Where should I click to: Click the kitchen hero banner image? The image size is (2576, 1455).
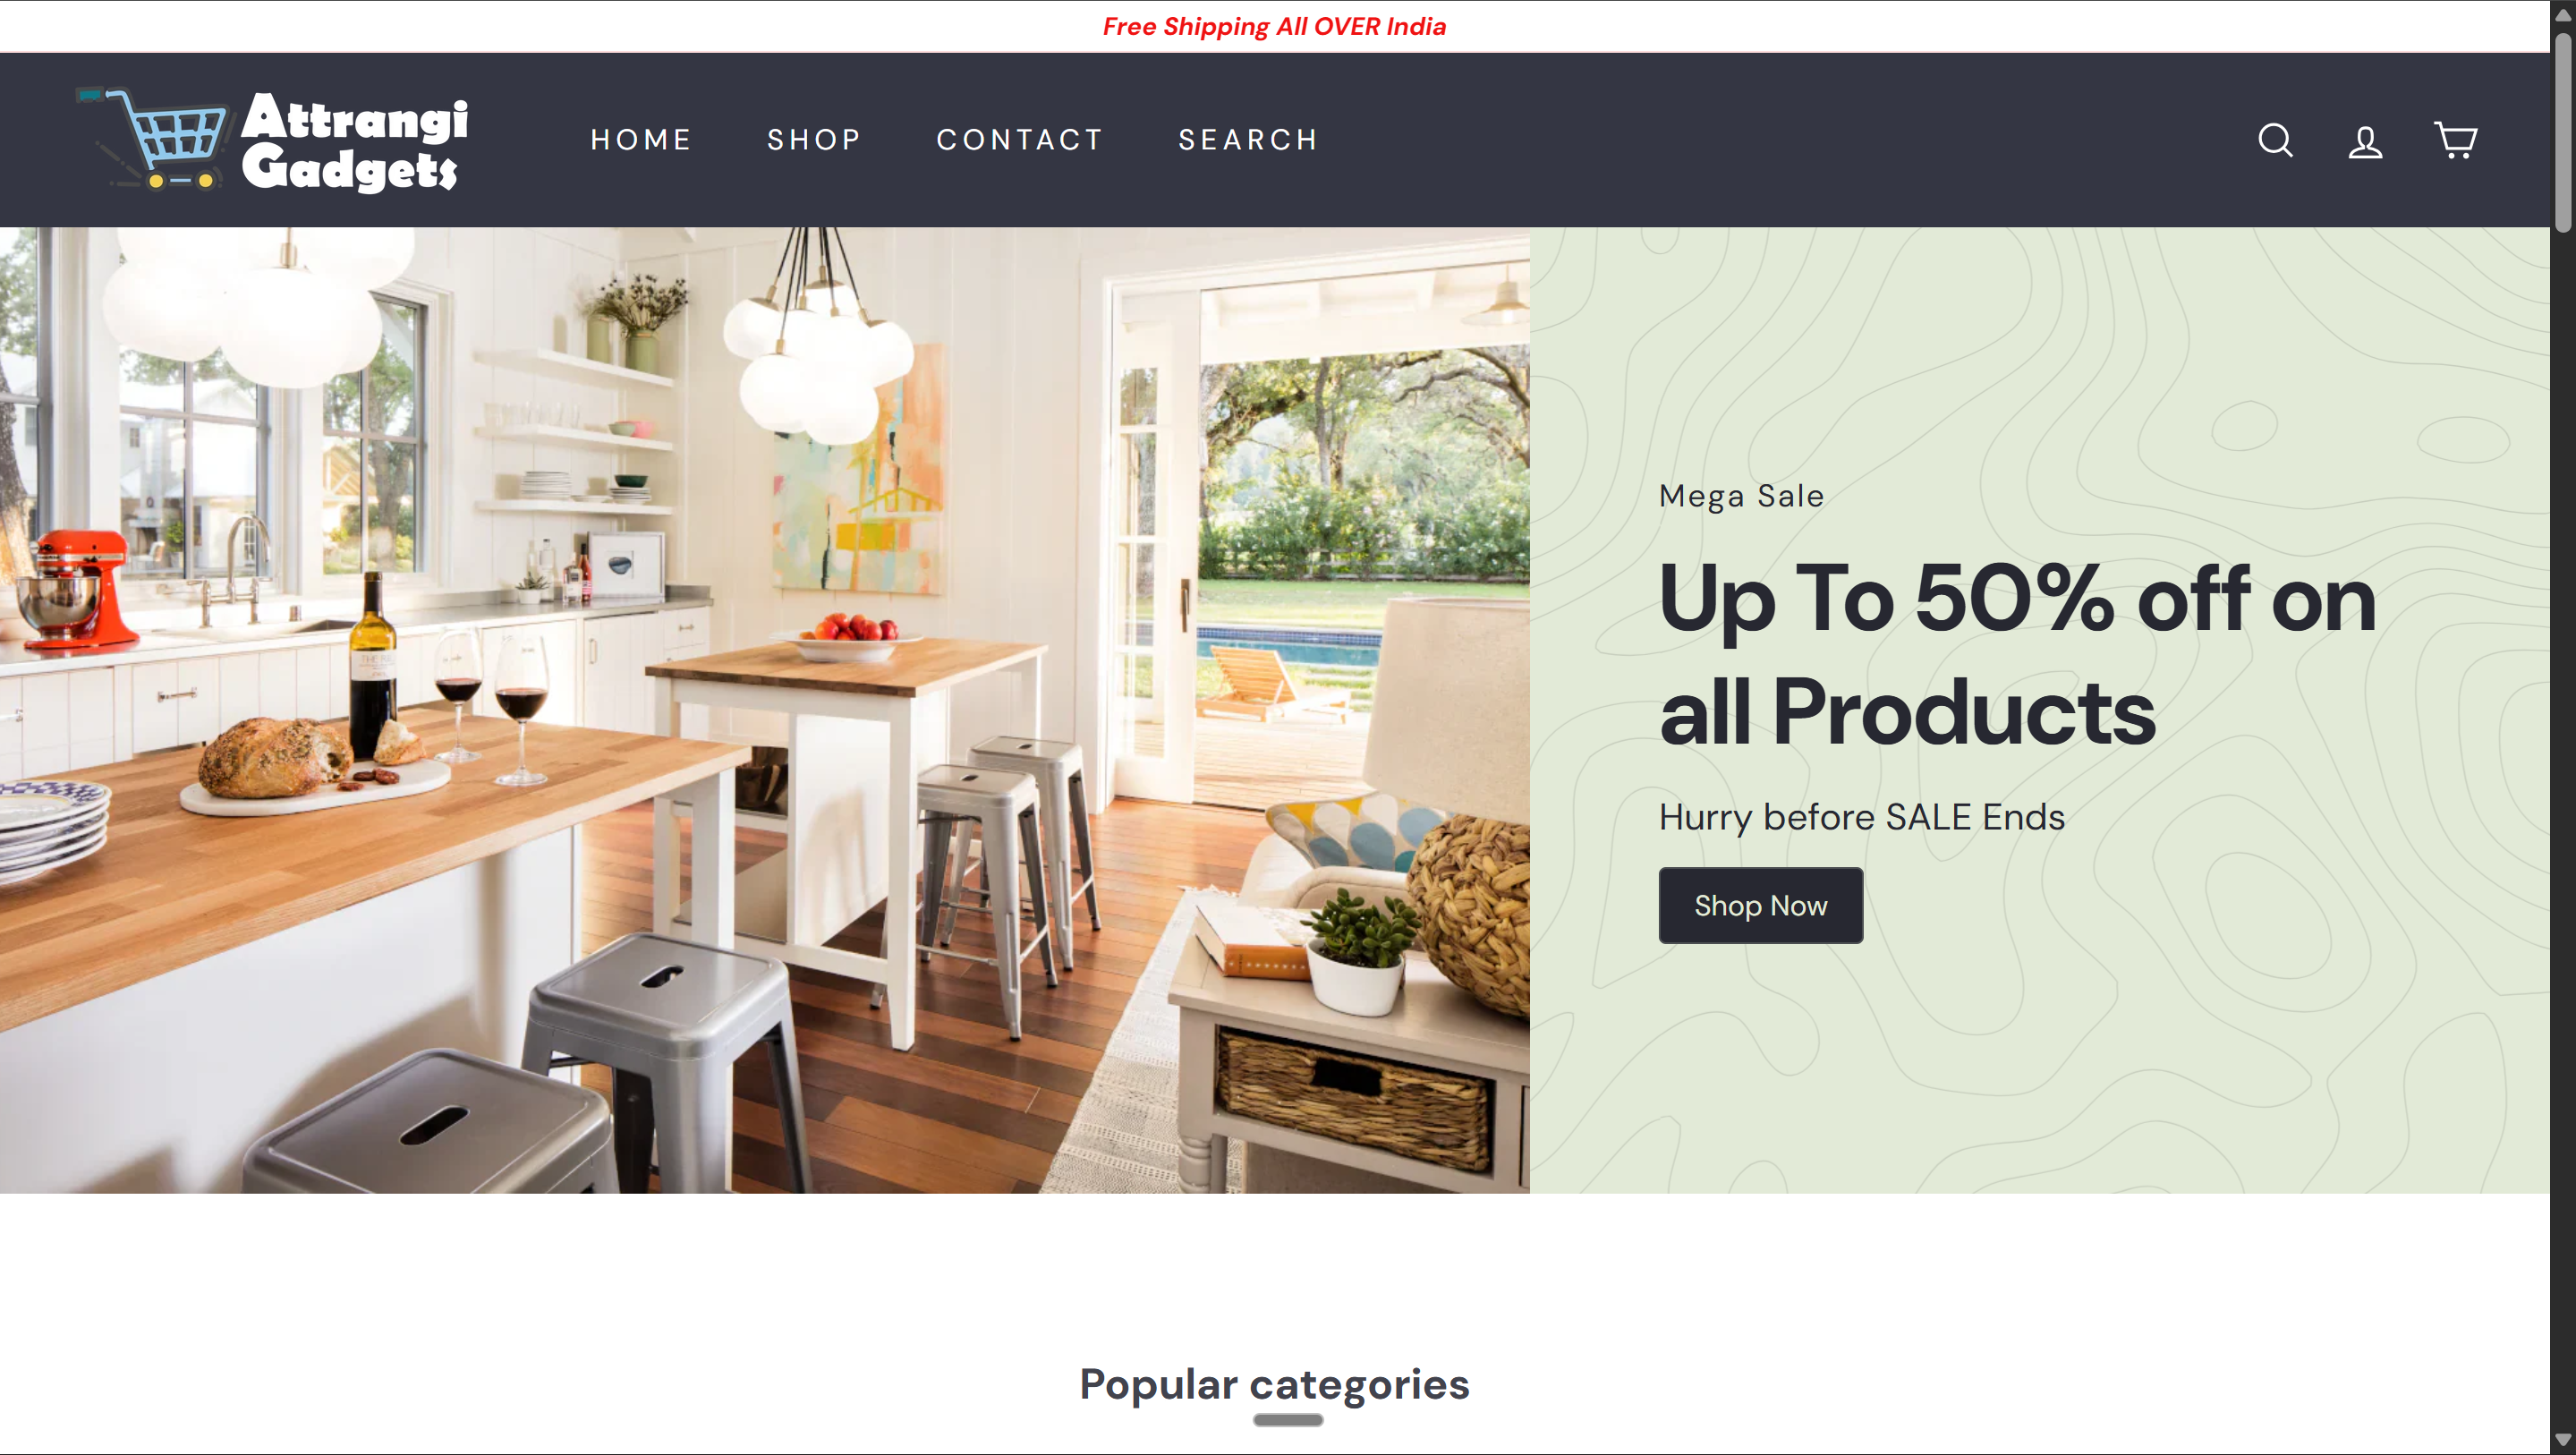click(x=764, y=710)
